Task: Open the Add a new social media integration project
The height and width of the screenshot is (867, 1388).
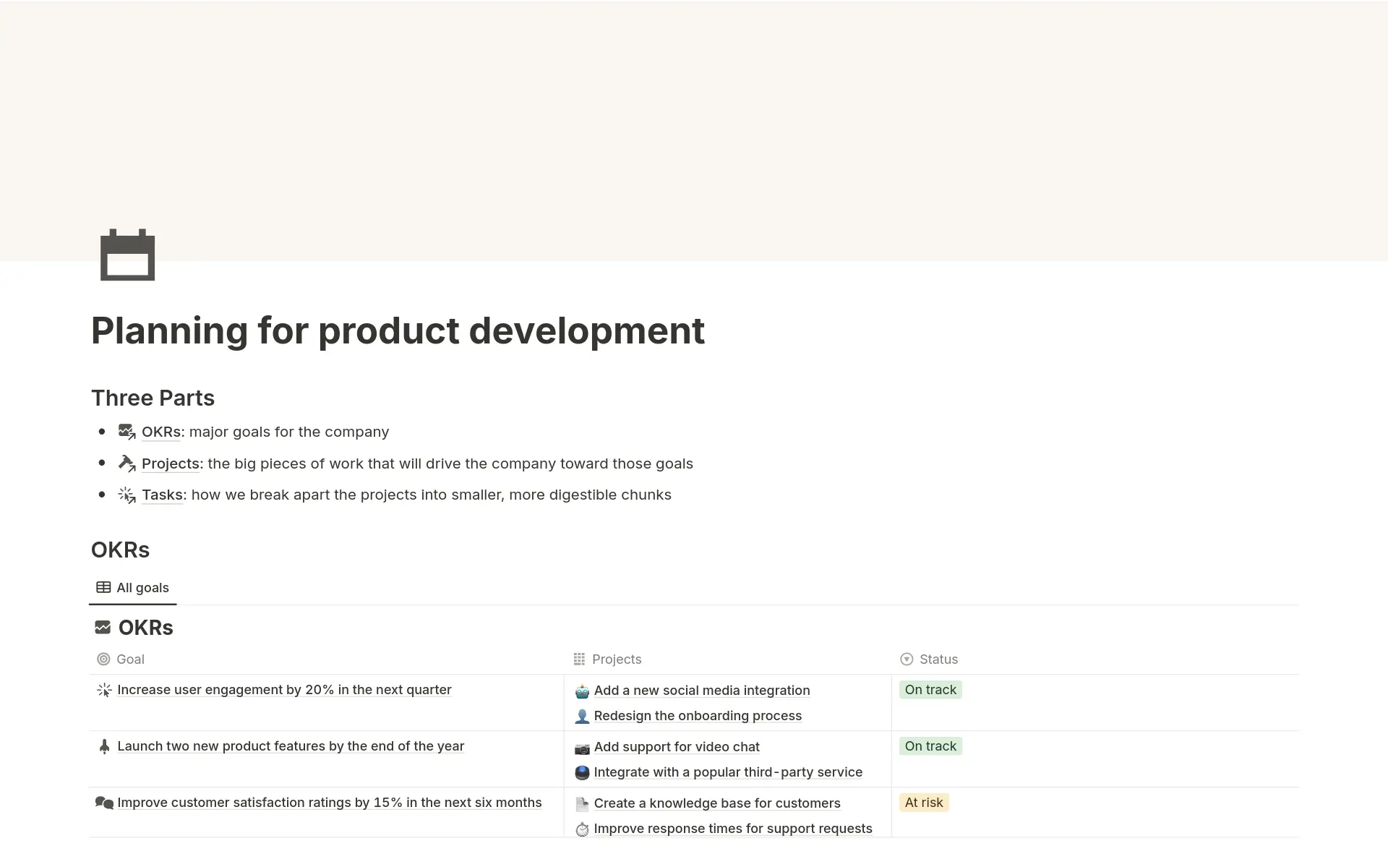Action: [x=702, y=691]
